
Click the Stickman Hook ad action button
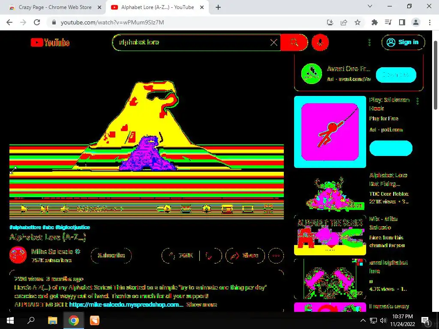click(391, 148)
